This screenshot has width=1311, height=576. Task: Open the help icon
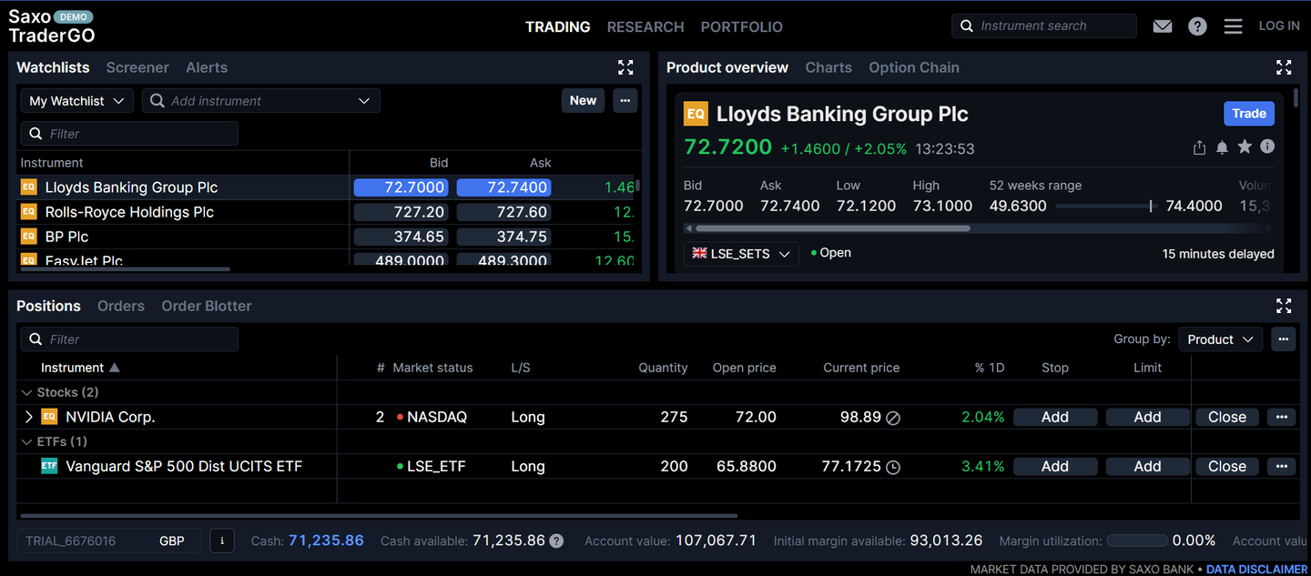click(x=1197, y=25)
